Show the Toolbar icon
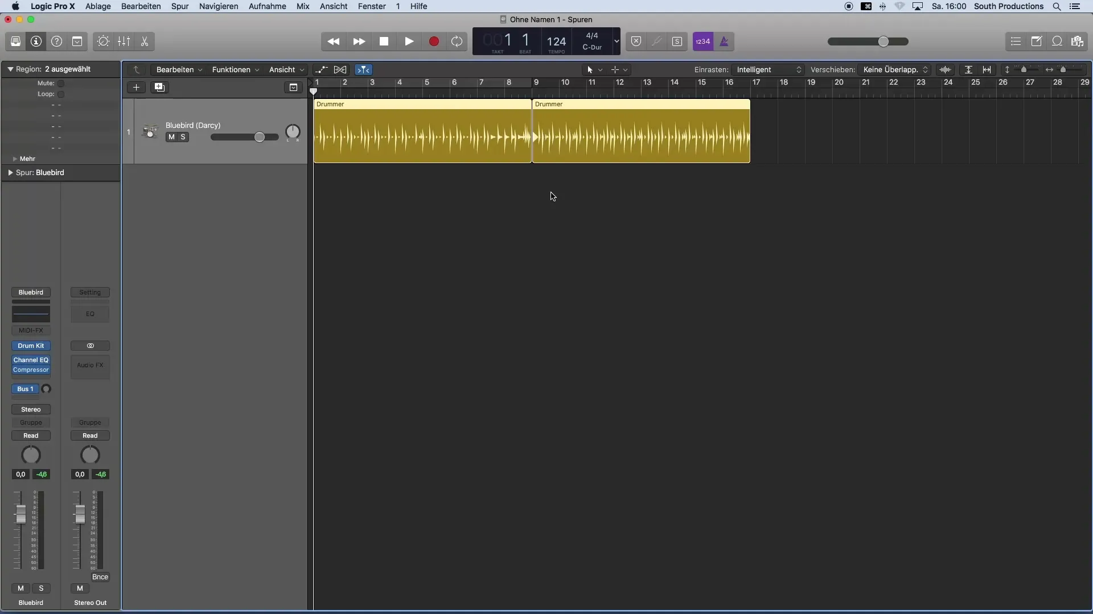Viewport: 1093px width, 614px height. [77, 42]
